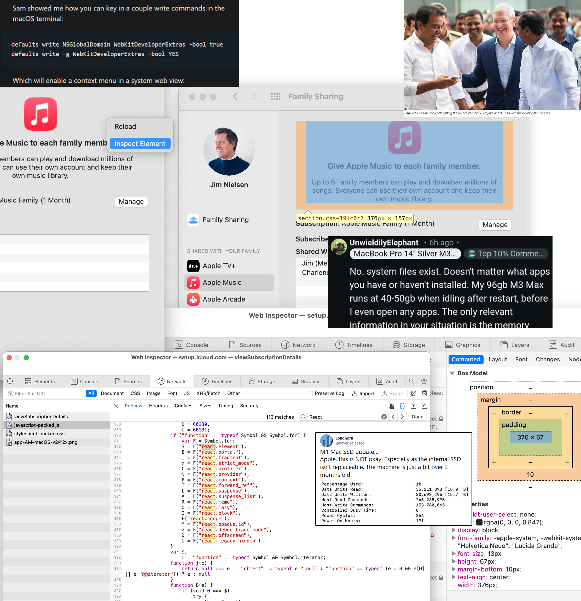The height and width of the screenshot is (601, 581).
Task: Select javascript-packed.js in the resource list
Action: pos(56,425)
